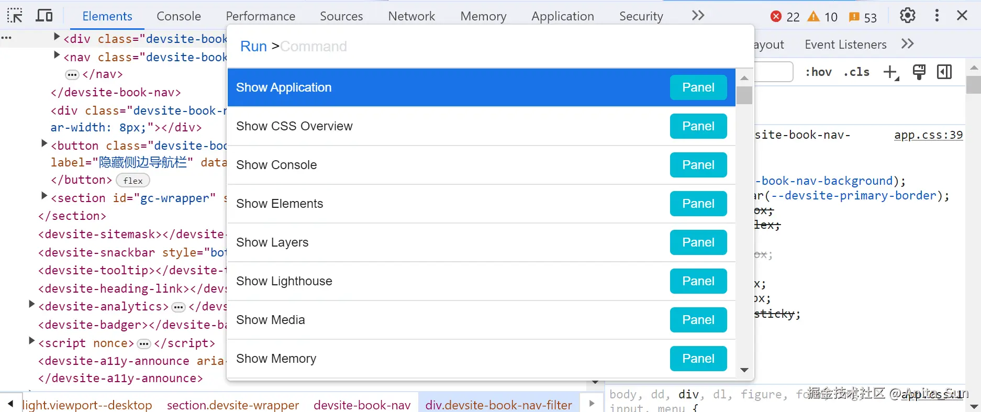
Task: Select the Show Memory command
Action: pos(482,359)
